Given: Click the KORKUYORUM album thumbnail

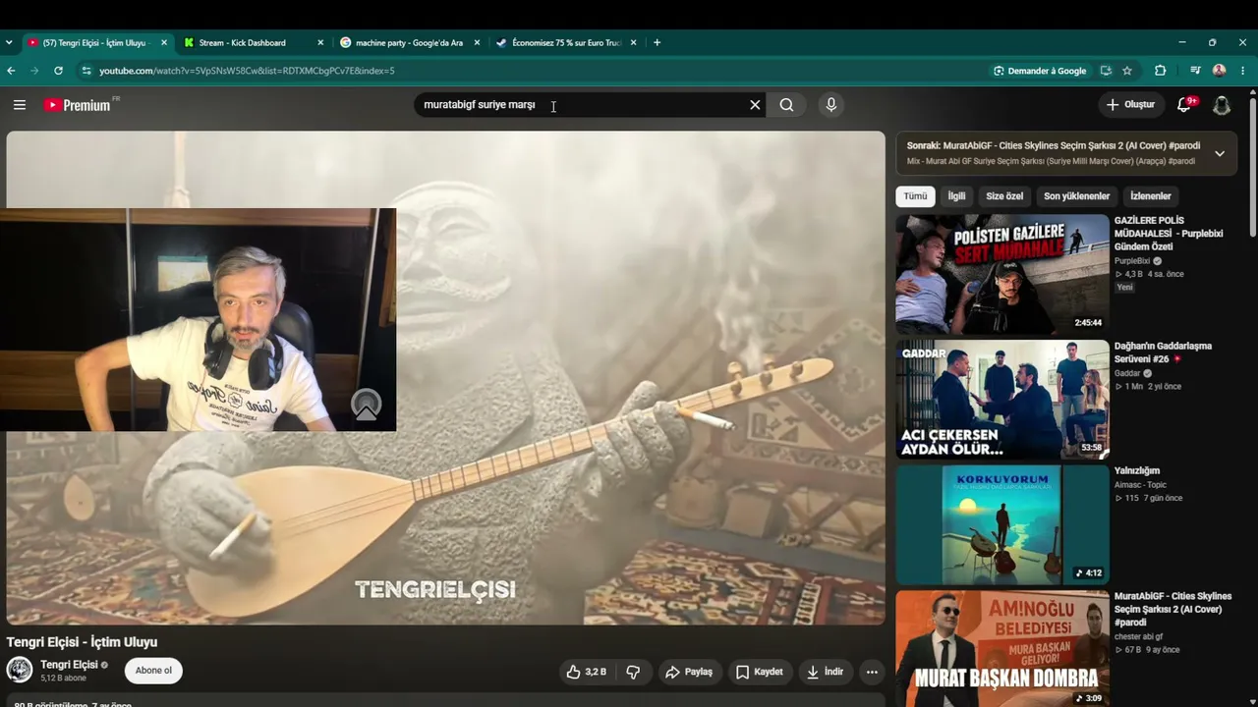Looking at the screenshot, I should (1002, 524).
